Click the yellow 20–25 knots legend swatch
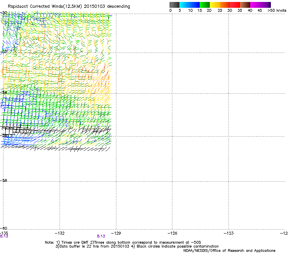Viewport: 288px width, 253px height. click(x=215, y=5)
